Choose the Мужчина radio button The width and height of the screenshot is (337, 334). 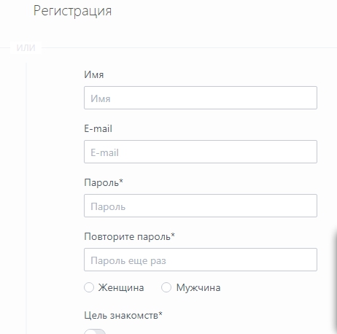(x=166, y=287)
